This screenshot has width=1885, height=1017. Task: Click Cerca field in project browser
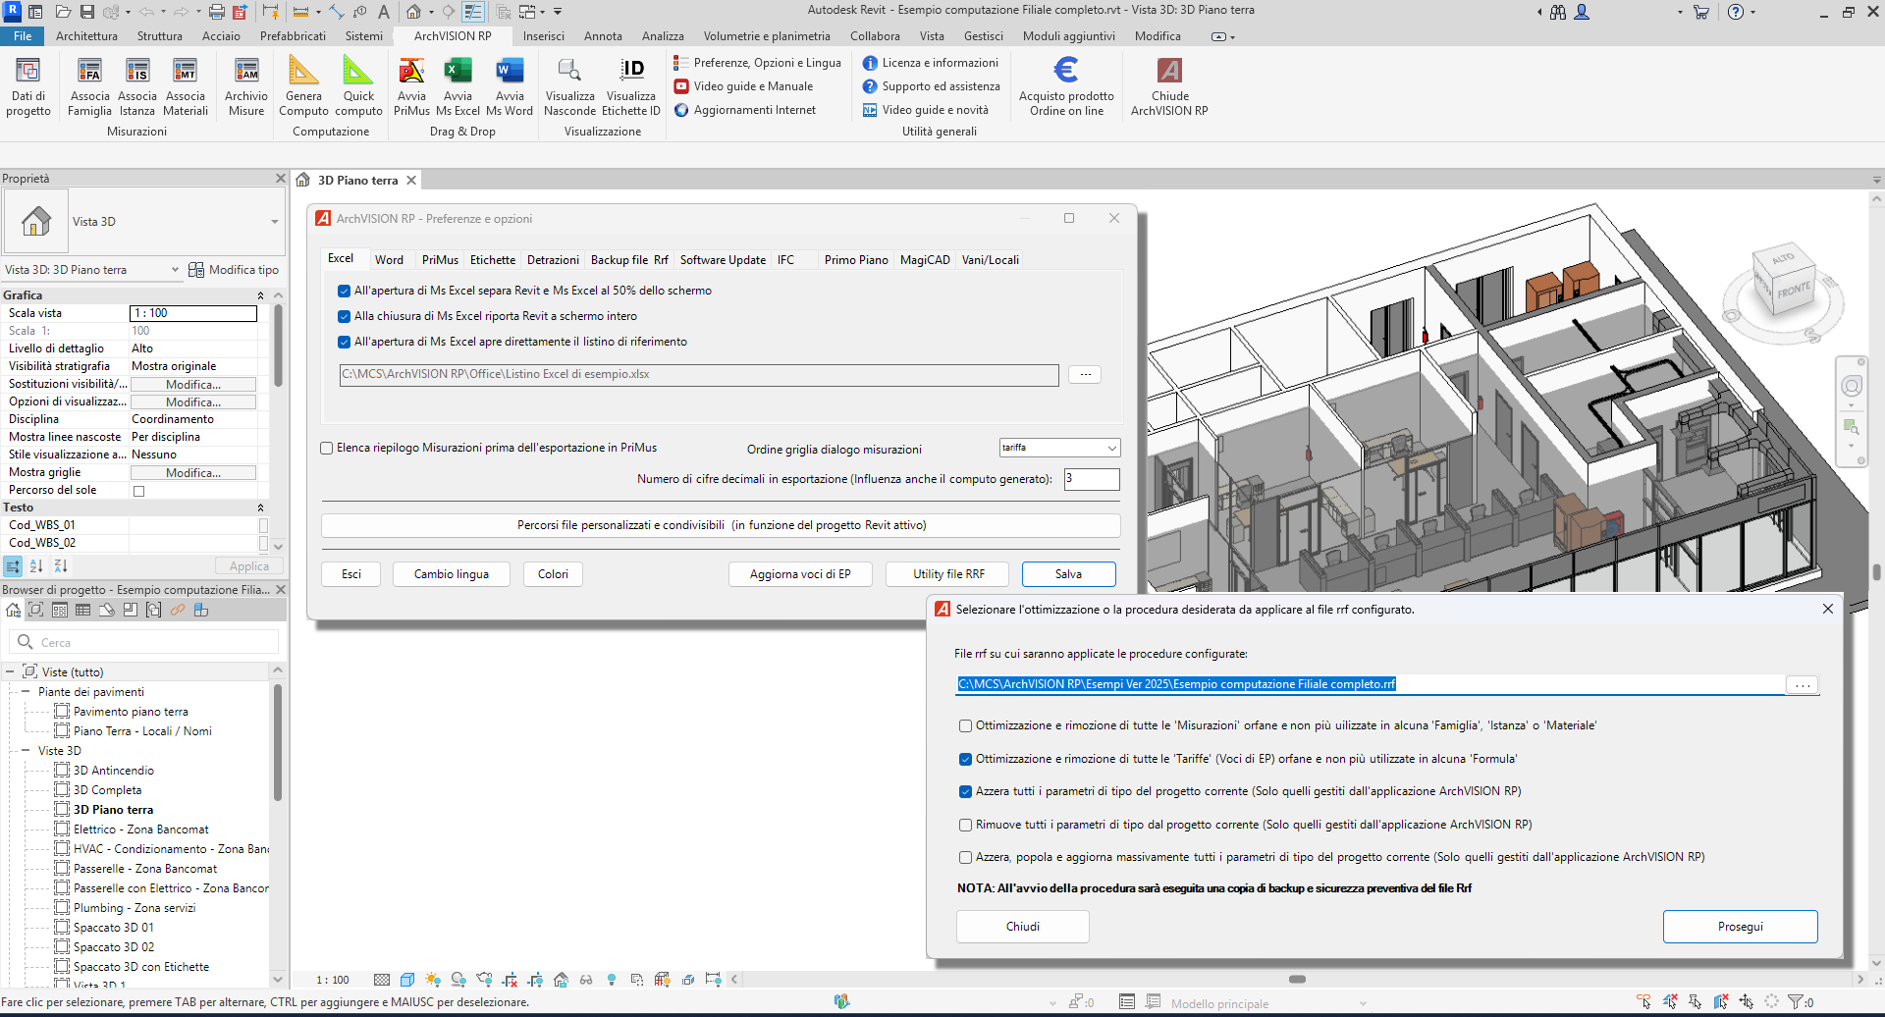tap(144, 642)
